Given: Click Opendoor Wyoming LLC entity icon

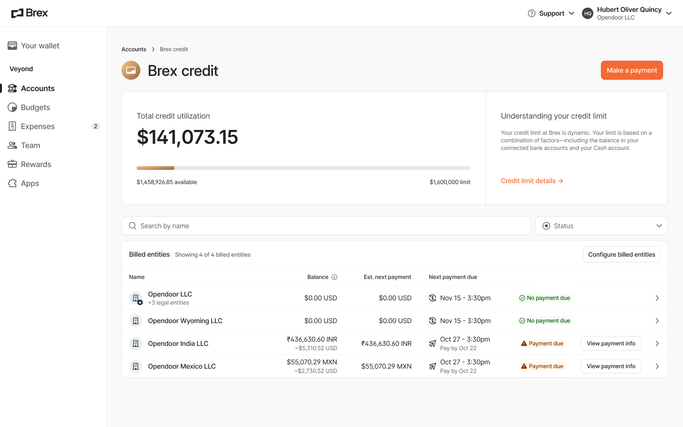Looking at the screenshot, I should click(136, 321).
